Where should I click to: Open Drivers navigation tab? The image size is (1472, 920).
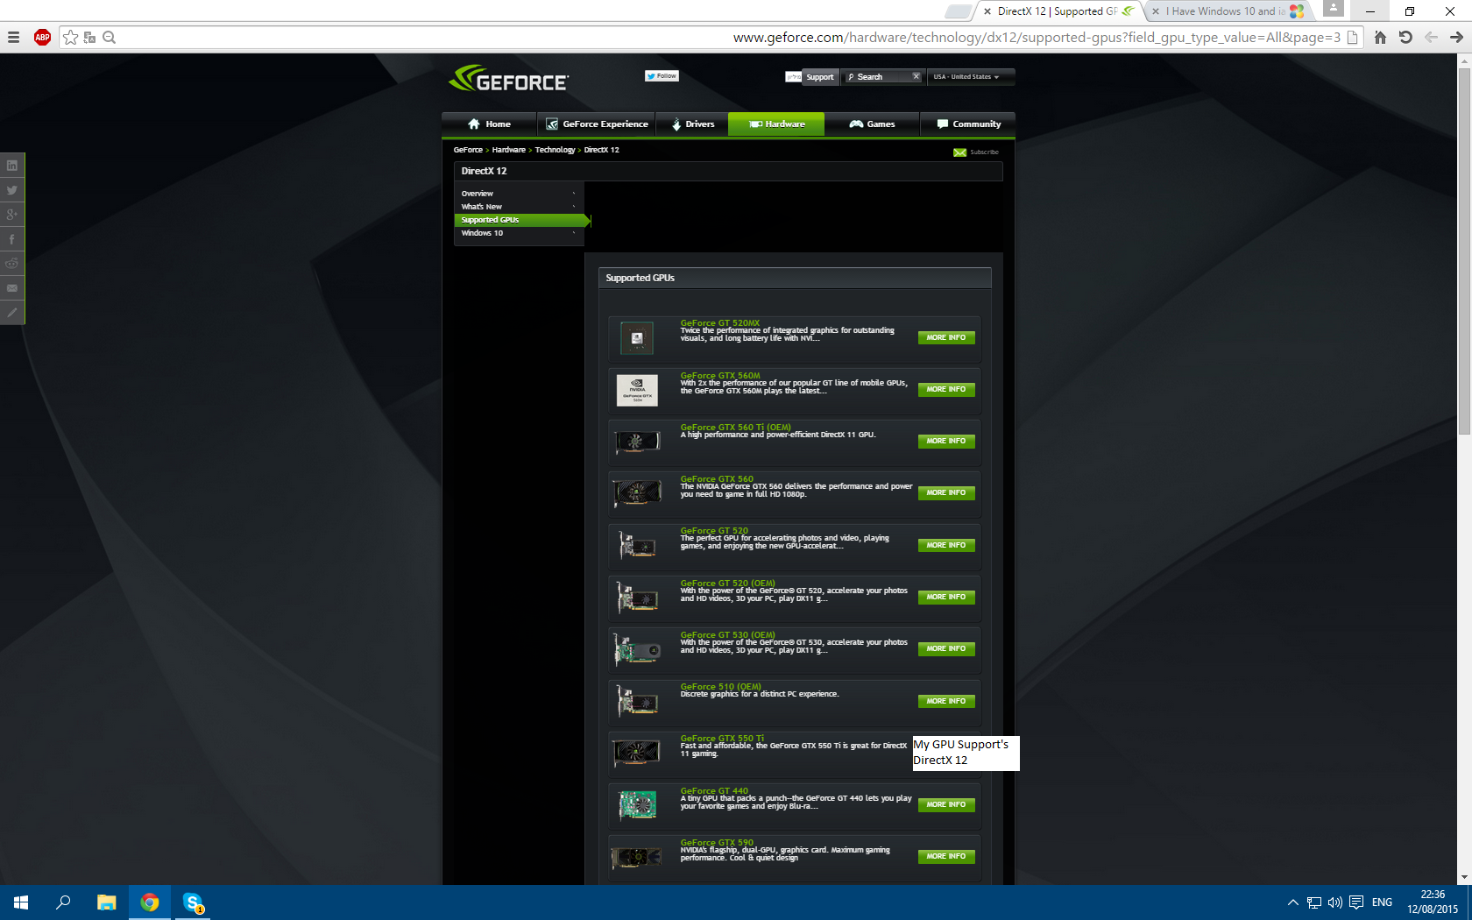click(x=692, y=124)
